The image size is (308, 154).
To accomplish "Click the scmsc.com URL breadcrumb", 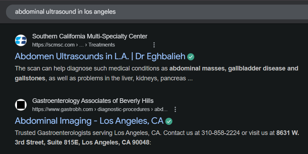I will click(53, 45).
